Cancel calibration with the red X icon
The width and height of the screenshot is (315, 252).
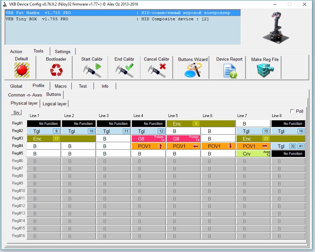click(156, 70)
